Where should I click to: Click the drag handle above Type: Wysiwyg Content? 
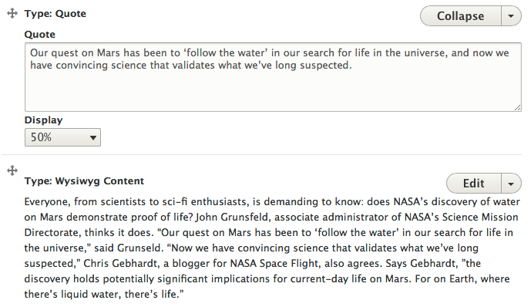(12, 170)
